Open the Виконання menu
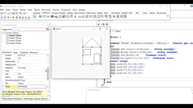Image resolution: width=193 pixels, height=108 pixels. pos(46,10)
